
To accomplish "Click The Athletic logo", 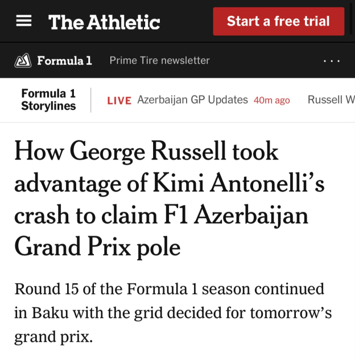I will point(104,22).
